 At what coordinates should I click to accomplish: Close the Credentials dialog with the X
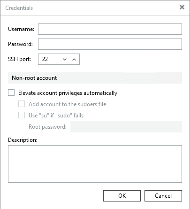182,7
